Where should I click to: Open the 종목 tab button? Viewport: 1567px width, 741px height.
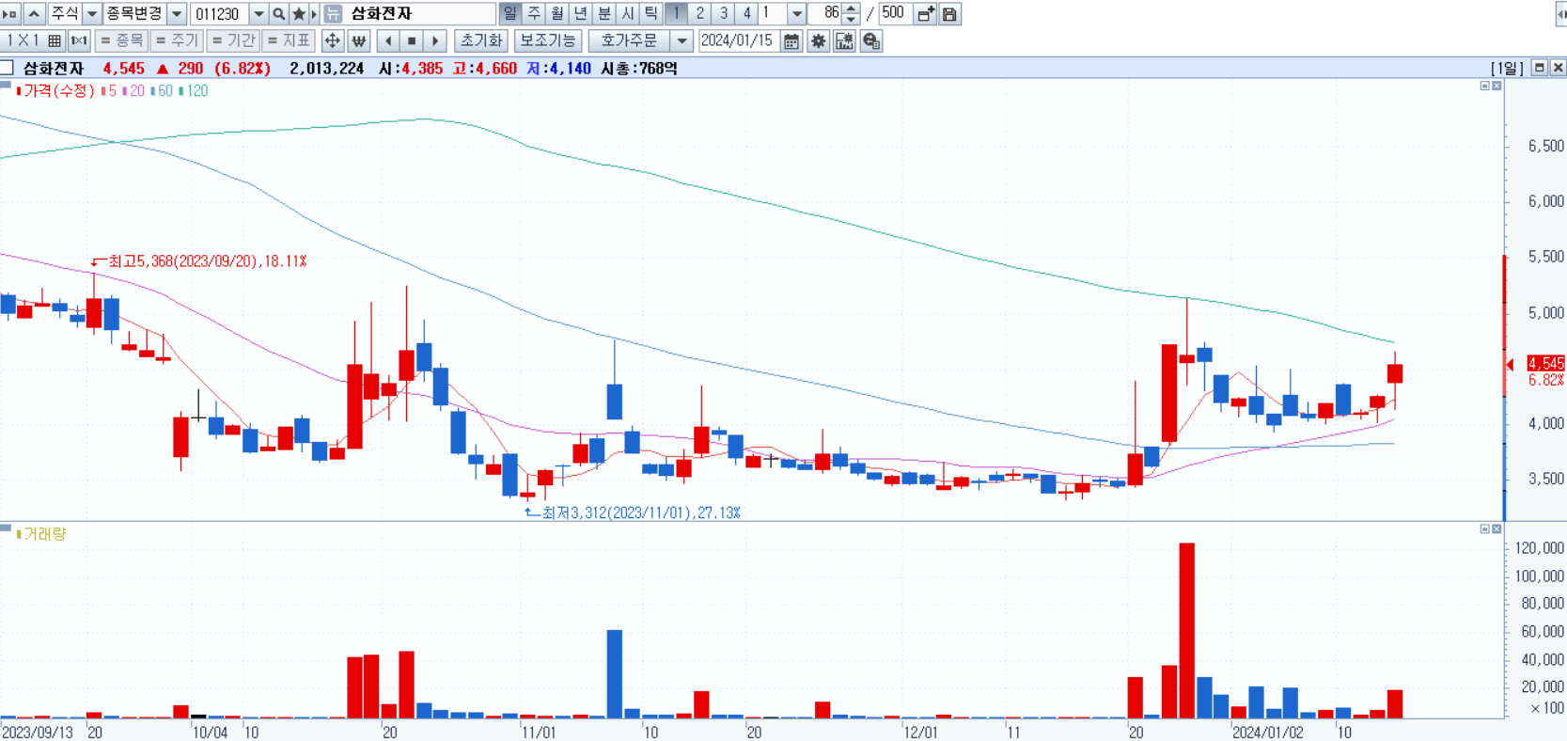[121, 40]
